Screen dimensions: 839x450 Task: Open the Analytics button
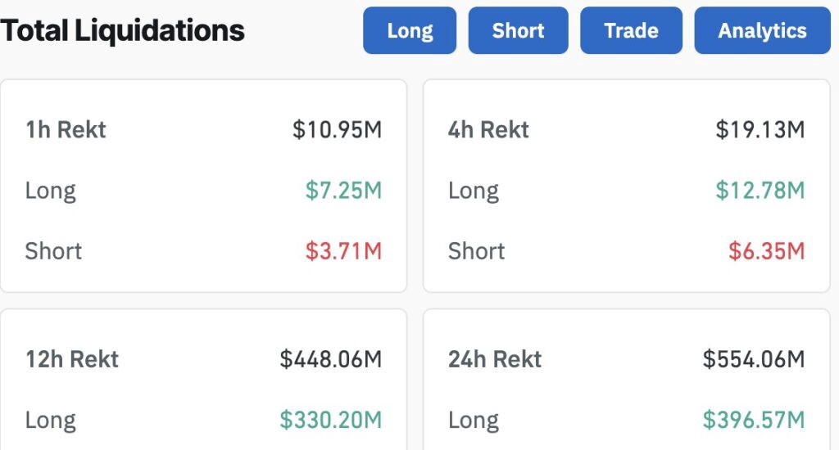pyautogui.click(x=762, y=31)
